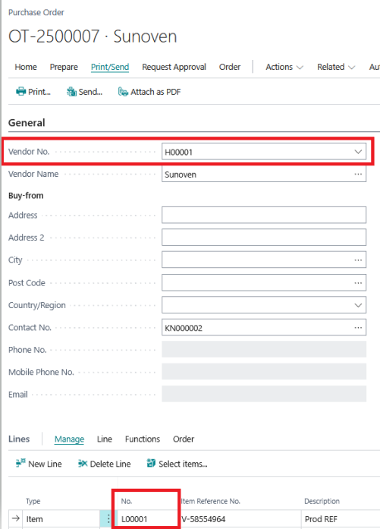Click the Attach as PDF icon
Viewport: 380px width, 529px height.
click(x=123, y=91)
